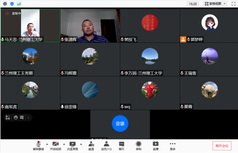Unmute microphone with 解除静音 button

click(x=39, y=146)
